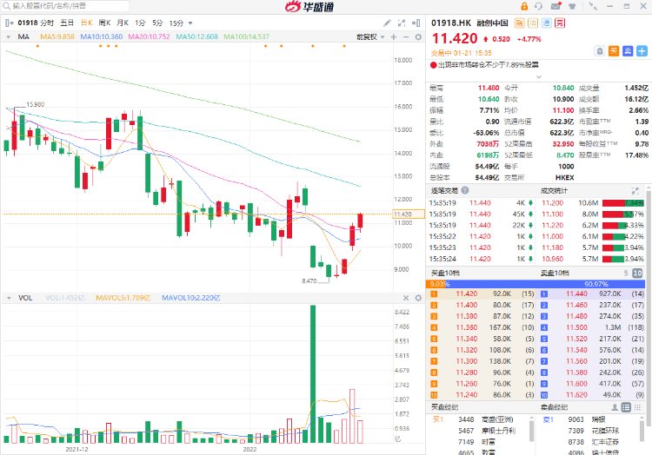
Task: Click the compact mode arrows icon
Action: coord(593,6)
